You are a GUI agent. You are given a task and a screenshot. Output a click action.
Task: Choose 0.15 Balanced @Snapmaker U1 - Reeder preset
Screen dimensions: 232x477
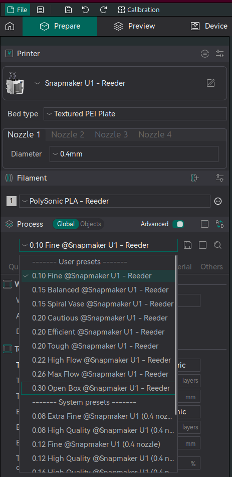98,290
